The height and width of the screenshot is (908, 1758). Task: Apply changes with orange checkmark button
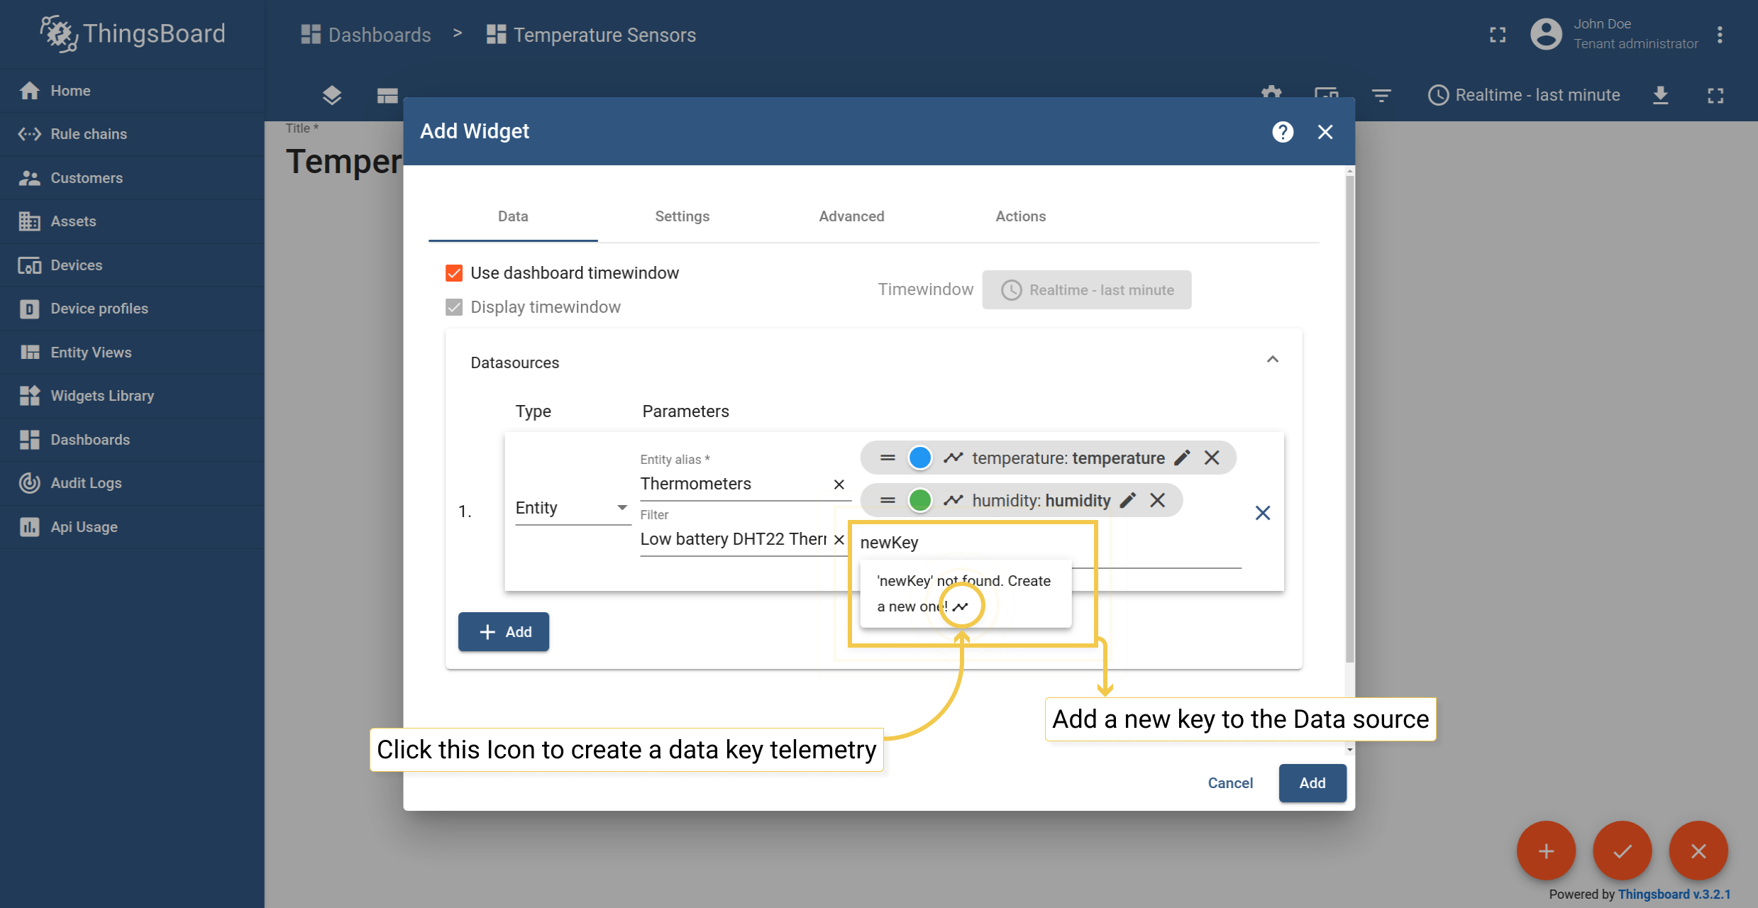(1622, 851)
